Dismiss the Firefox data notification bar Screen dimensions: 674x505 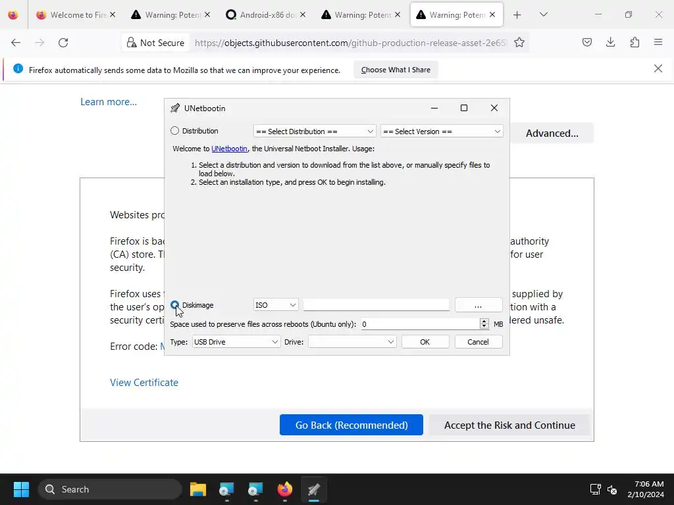[x=658, y=68]
